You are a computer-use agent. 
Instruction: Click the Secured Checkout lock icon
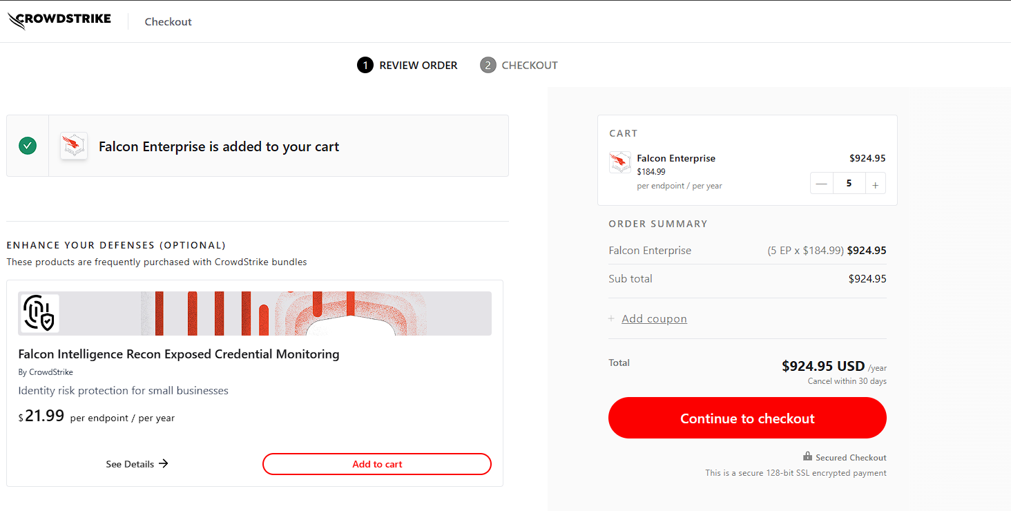click(x=807, y=456)
